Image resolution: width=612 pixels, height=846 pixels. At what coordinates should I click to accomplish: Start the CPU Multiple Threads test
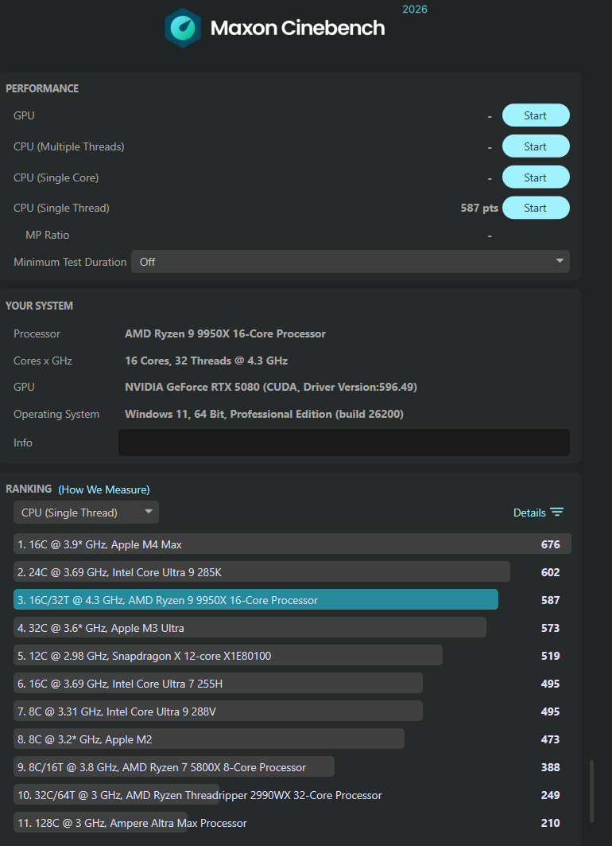click(536, 146)
